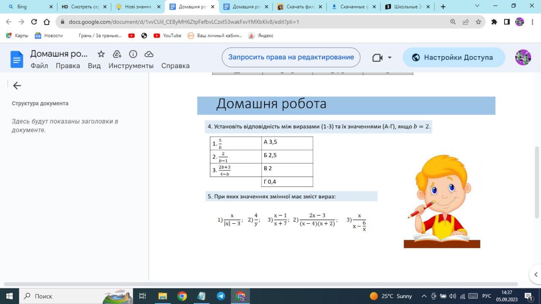Toggle the Chrome side panel icon
This screenshot has width=541, height=304.
(507, 22)
